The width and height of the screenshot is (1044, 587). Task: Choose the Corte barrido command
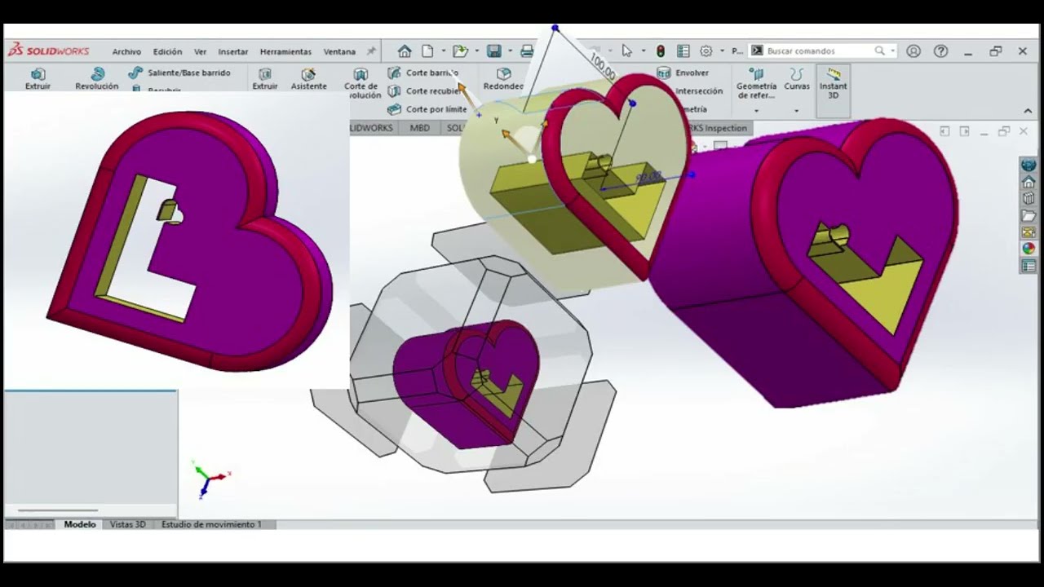pos(422,73)
